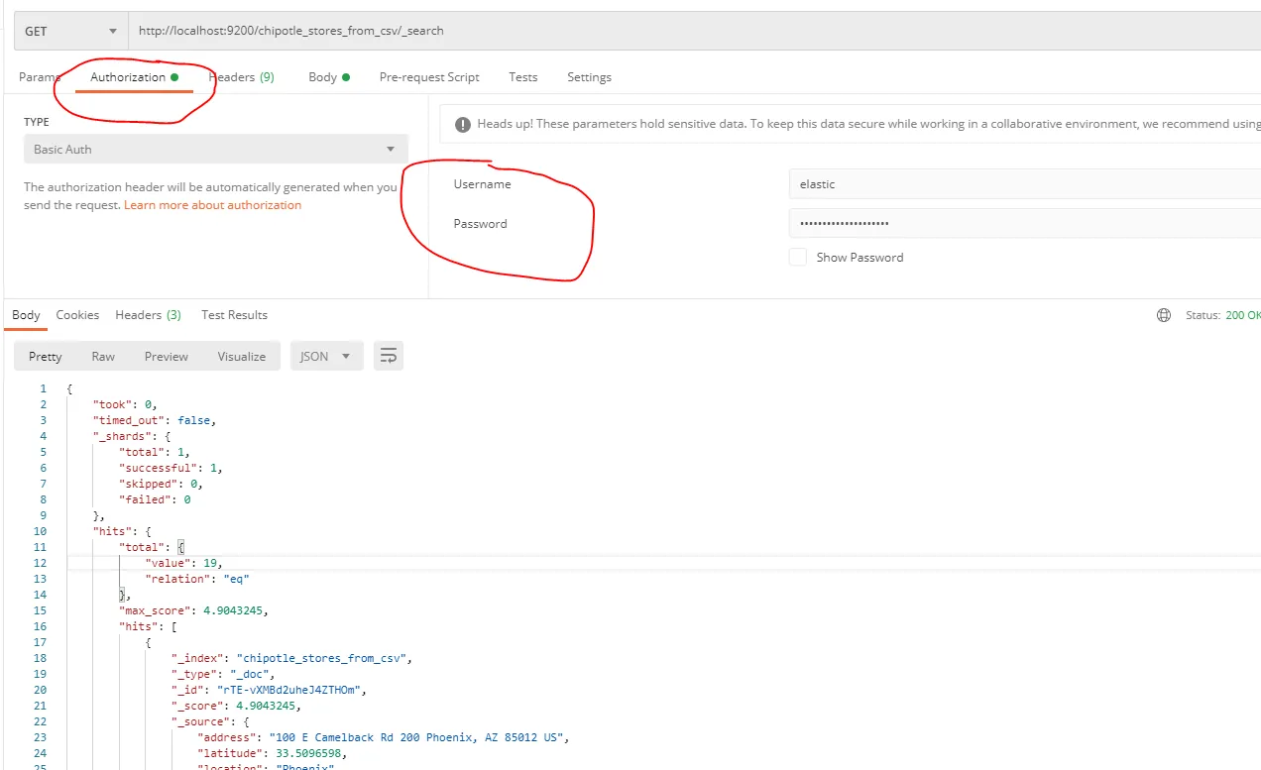1261x770 pixels.
Task: Switch to the Params tab
Action: [40, 77]
